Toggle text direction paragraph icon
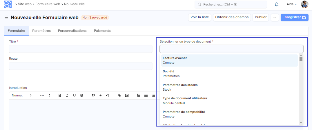 coord(108,96)
